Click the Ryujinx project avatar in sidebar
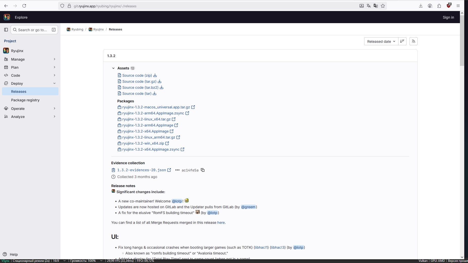The image size is (468, 263). pos(6,51)
